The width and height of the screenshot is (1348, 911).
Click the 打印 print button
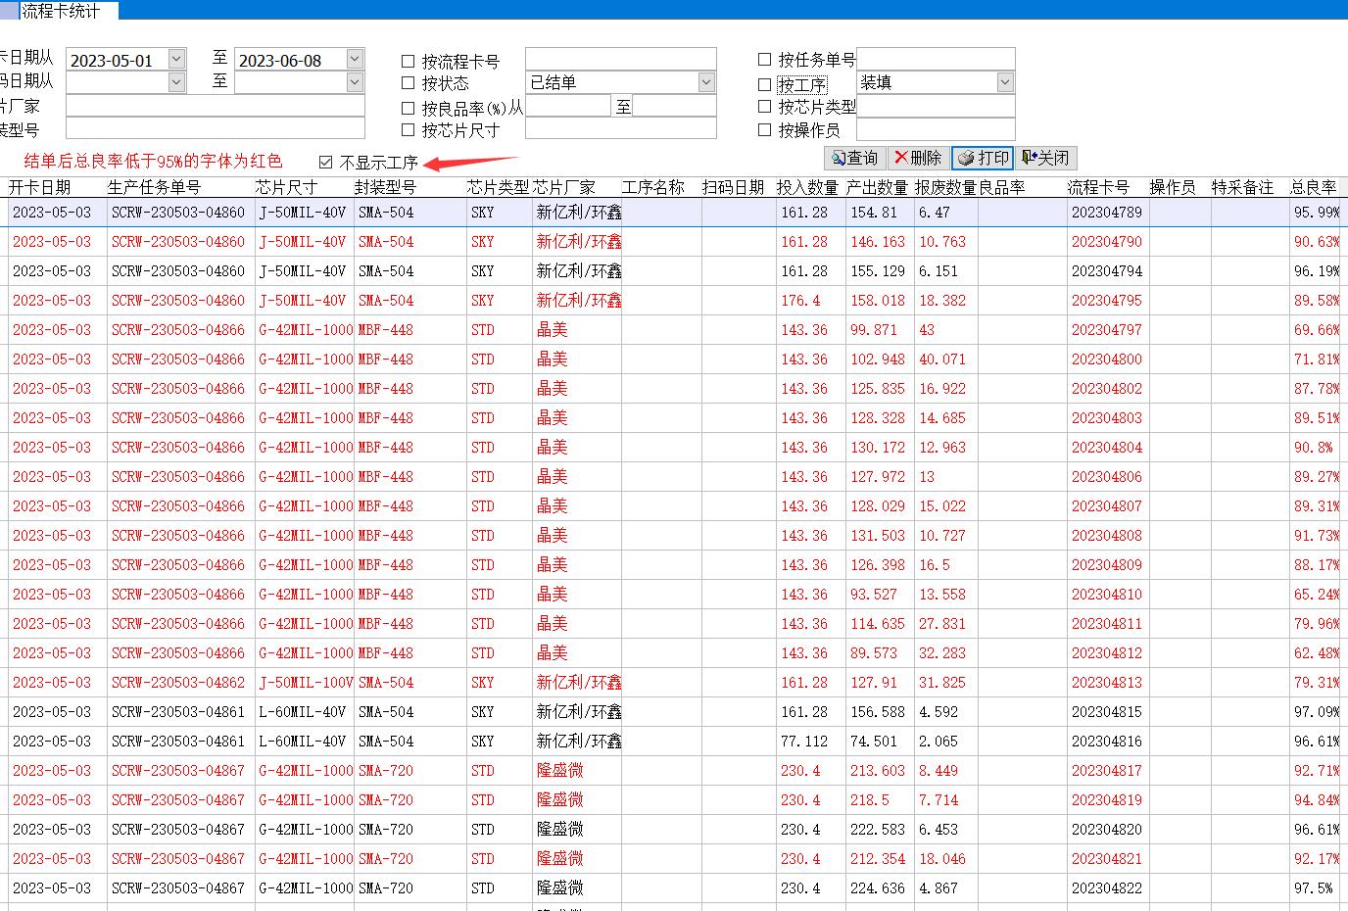click(x=983, y=158)
